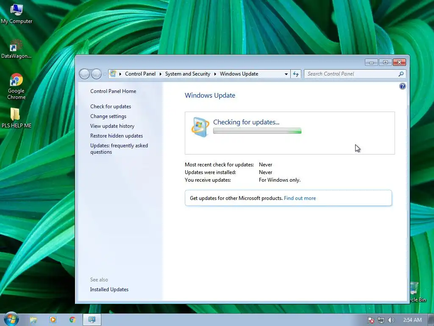
Task: Select System and Security breadcrumb
Action: [x=188, y=74]
